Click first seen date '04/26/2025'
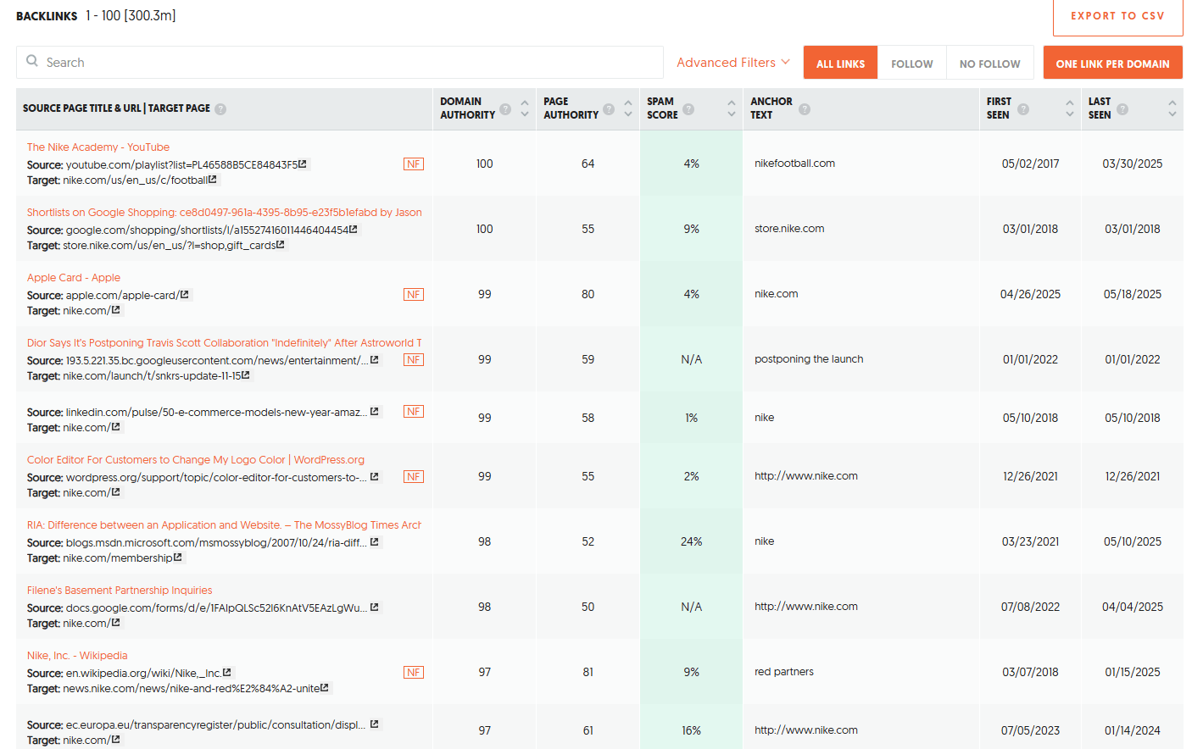This screenshot has height=749, width=1203. coord(1030,294)
